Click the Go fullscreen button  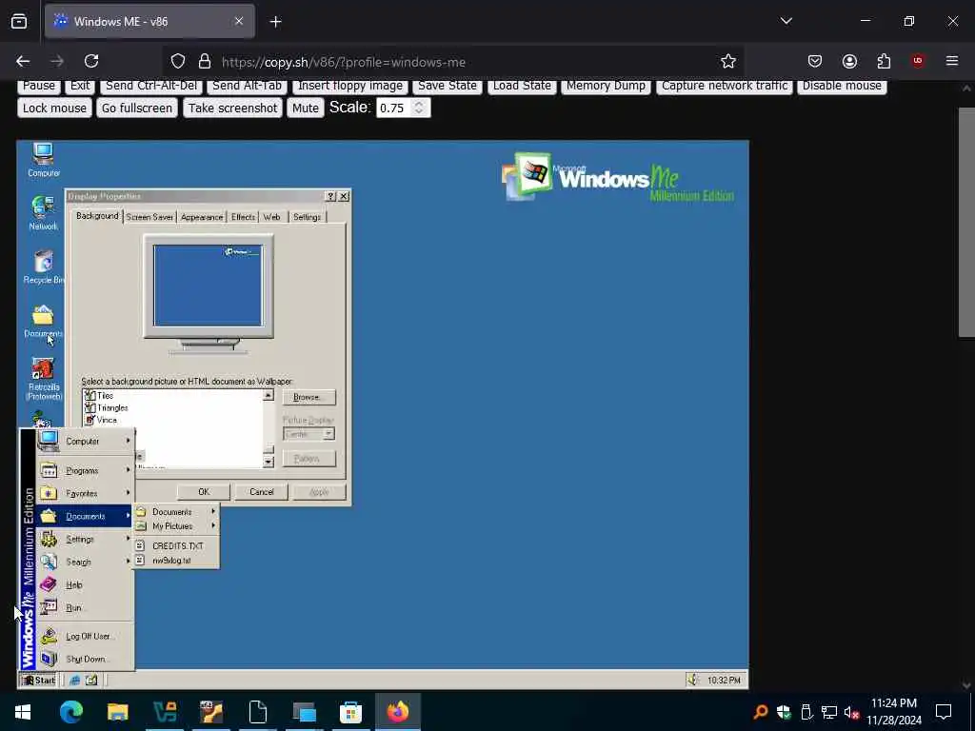[137, 109]
